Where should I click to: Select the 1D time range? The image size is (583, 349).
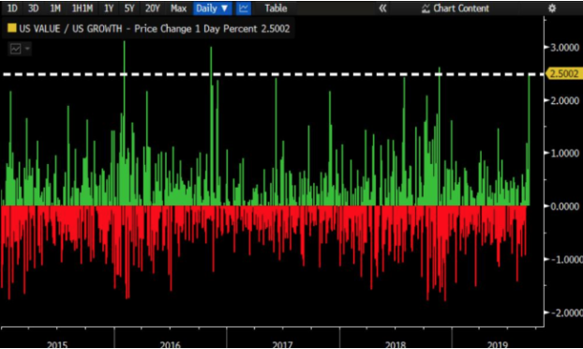(x=12, y=8)
